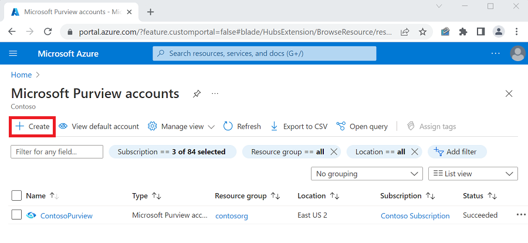Open the portal header ellipsis menu
The width and height of the screenshot is (528, 243).
coord(495,53)
